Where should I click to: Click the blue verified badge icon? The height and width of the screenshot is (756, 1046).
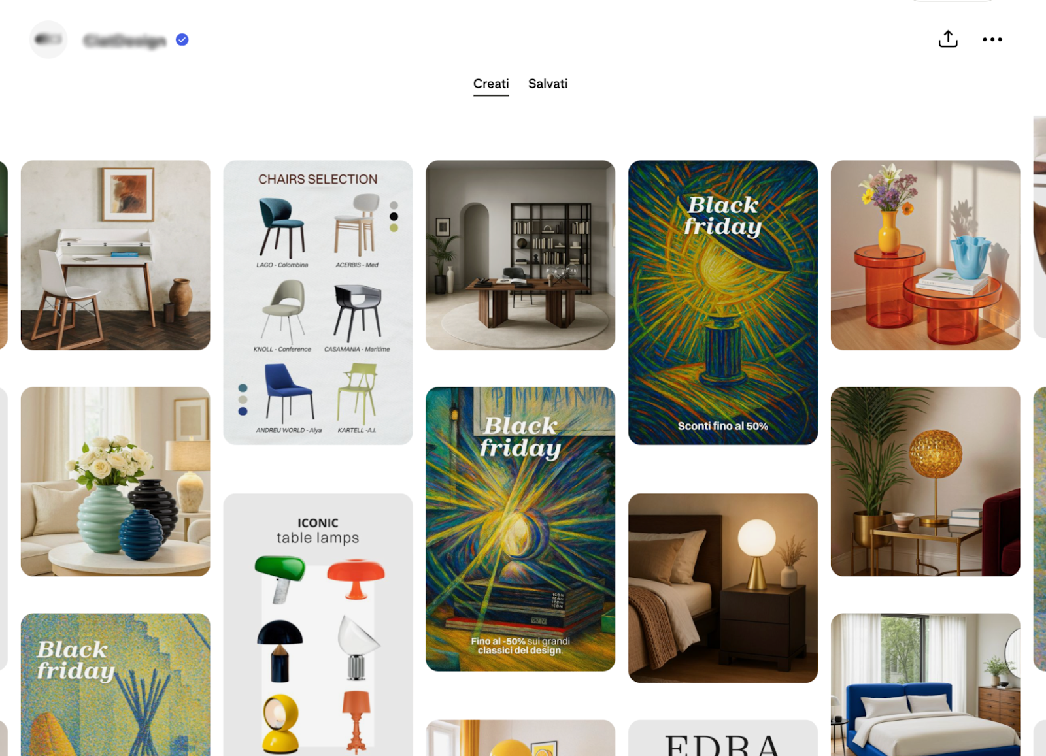182,40
